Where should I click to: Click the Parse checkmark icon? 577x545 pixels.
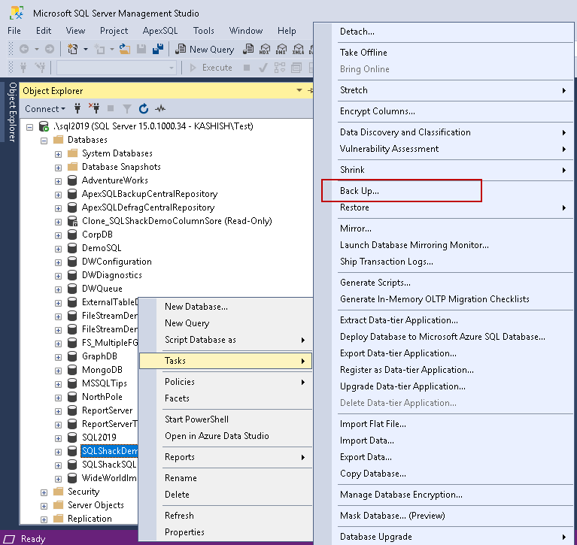263,68
